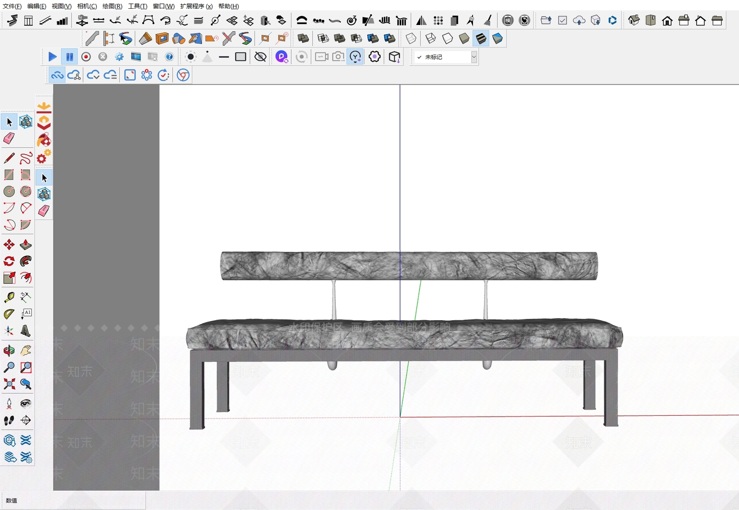This screenshot has height=510, width=739.
Task: Toggle the hidden-eye visibility icon
Action: click(260, 57)
